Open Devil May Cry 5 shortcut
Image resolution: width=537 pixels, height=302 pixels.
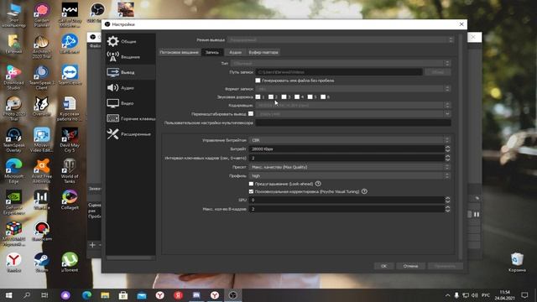[x=70, y=140]
